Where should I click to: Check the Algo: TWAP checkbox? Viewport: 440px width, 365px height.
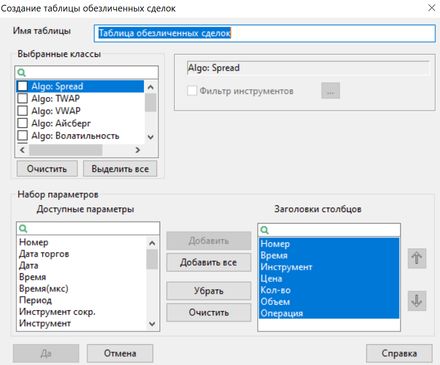coord(22,98)
